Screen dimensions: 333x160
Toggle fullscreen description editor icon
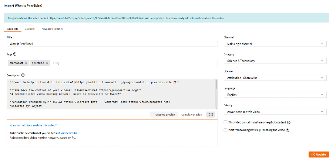tap(211, 115)
